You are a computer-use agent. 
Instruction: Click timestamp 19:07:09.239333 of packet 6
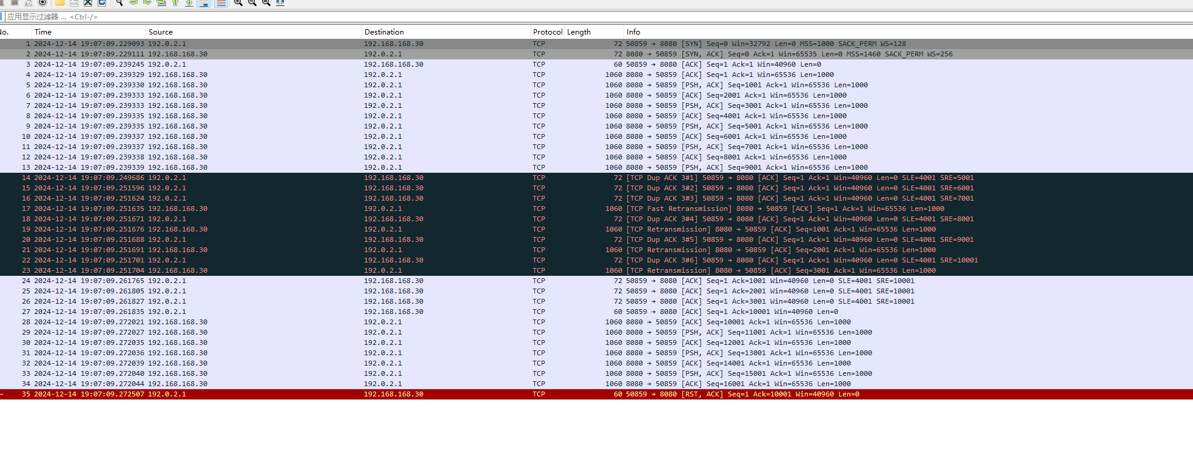pos(112,95)
